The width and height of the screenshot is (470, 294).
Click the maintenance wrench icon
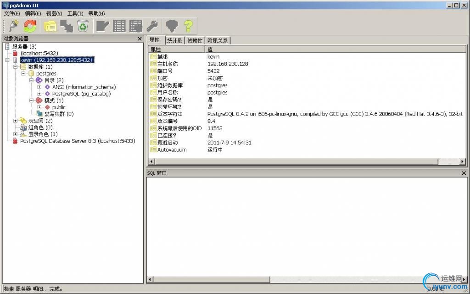point(152,26)
